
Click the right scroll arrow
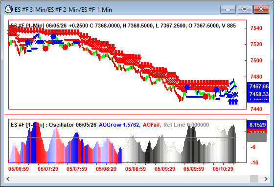(x=266, y=179)
